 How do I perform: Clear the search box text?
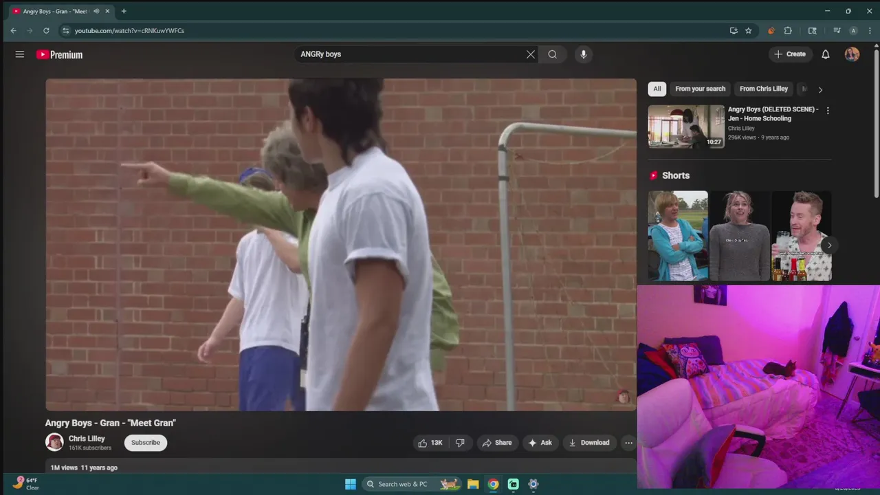[530, 54]
